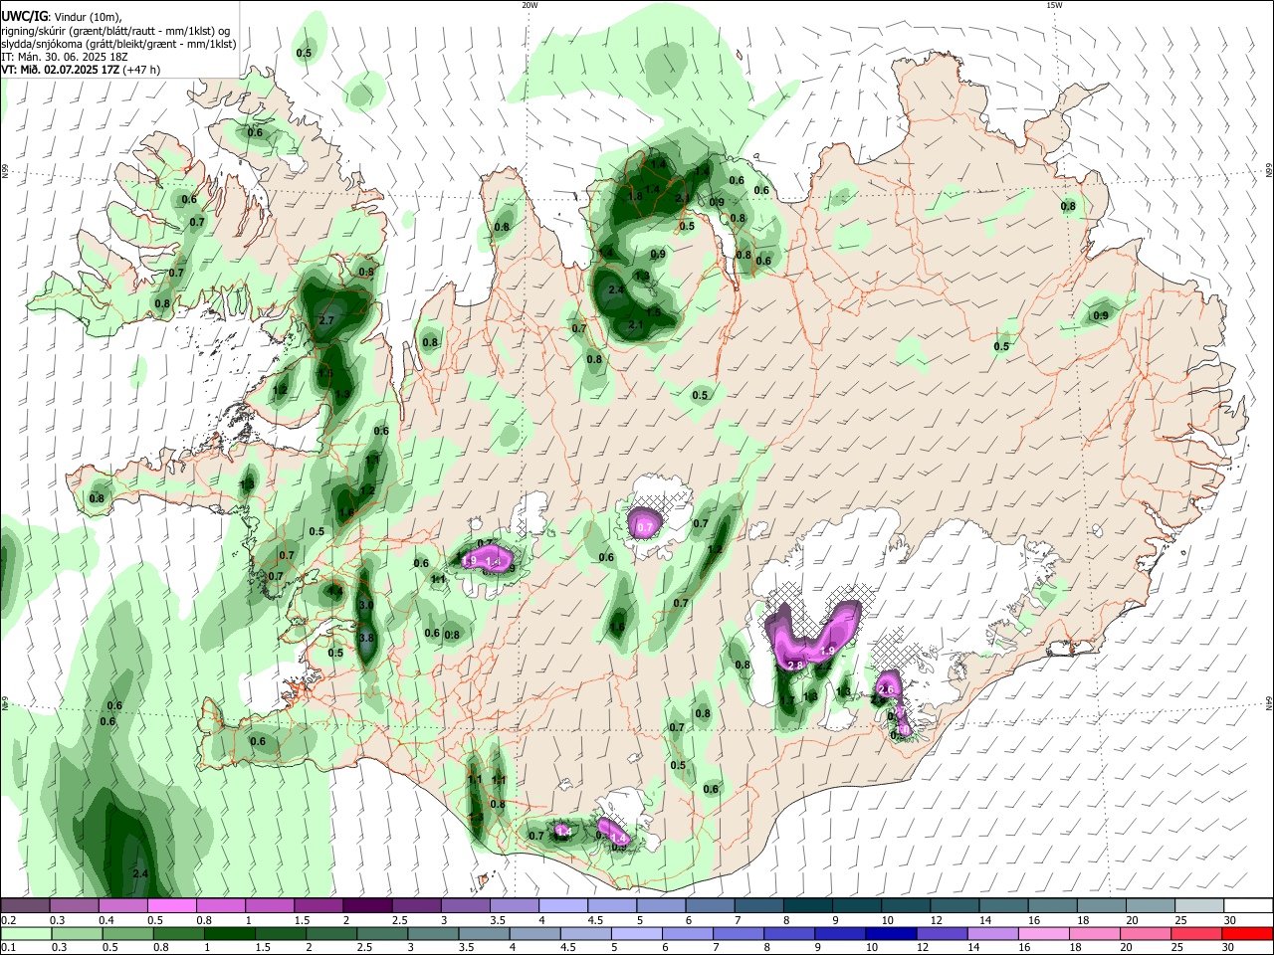The width and height of the screenshot is (1274, 955).
Task: Pick the darkest purple swatch at snow value 2
Action: point(366,906)
